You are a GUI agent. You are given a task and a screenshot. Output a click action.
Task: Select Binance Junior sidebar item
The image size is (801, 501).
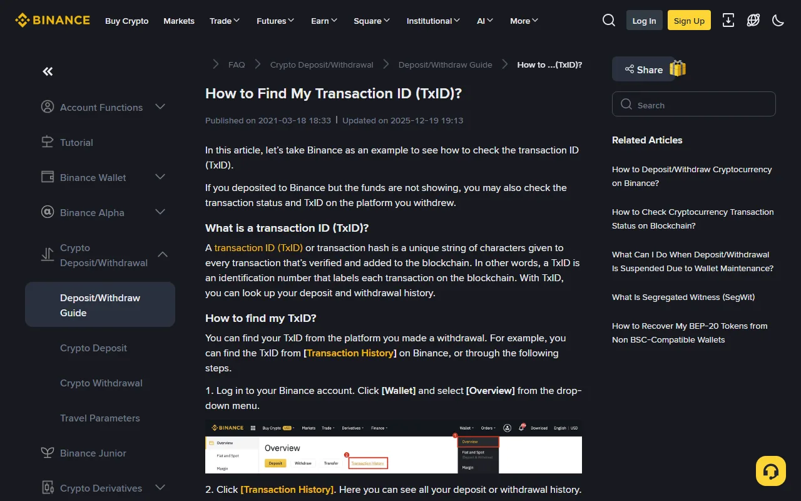pyautogui.click(x=93, y=453)
